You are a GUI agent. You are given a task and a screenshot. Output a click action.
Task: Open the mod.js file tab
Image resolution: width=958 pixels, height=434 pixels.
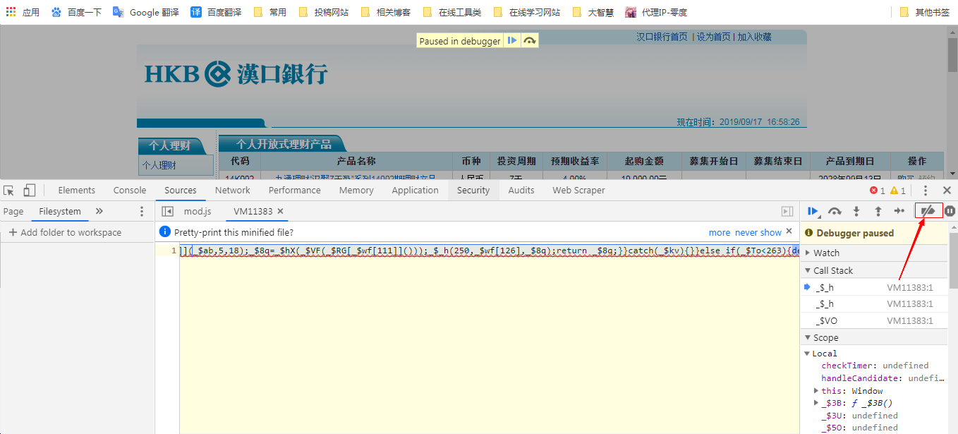click(x=198, y=211)
